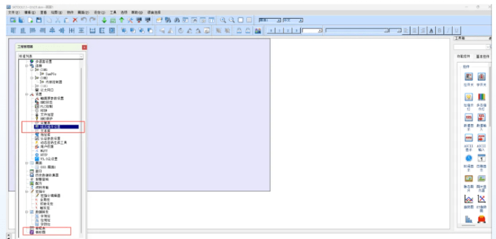Click the Redo arrow in the toolbar
Viewport: 496px width, 239px height.
tap(92, 20)
